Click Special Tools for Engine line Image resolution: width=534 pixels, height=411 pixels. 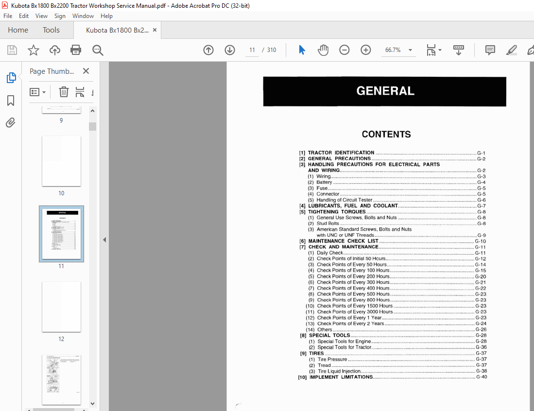click(x=397, y=341)
